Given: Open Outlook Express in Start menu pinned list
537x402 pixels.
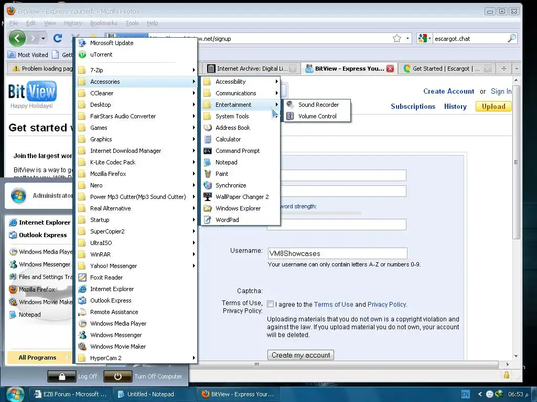Looking at the screenshot, I should [x=39, y=235].
